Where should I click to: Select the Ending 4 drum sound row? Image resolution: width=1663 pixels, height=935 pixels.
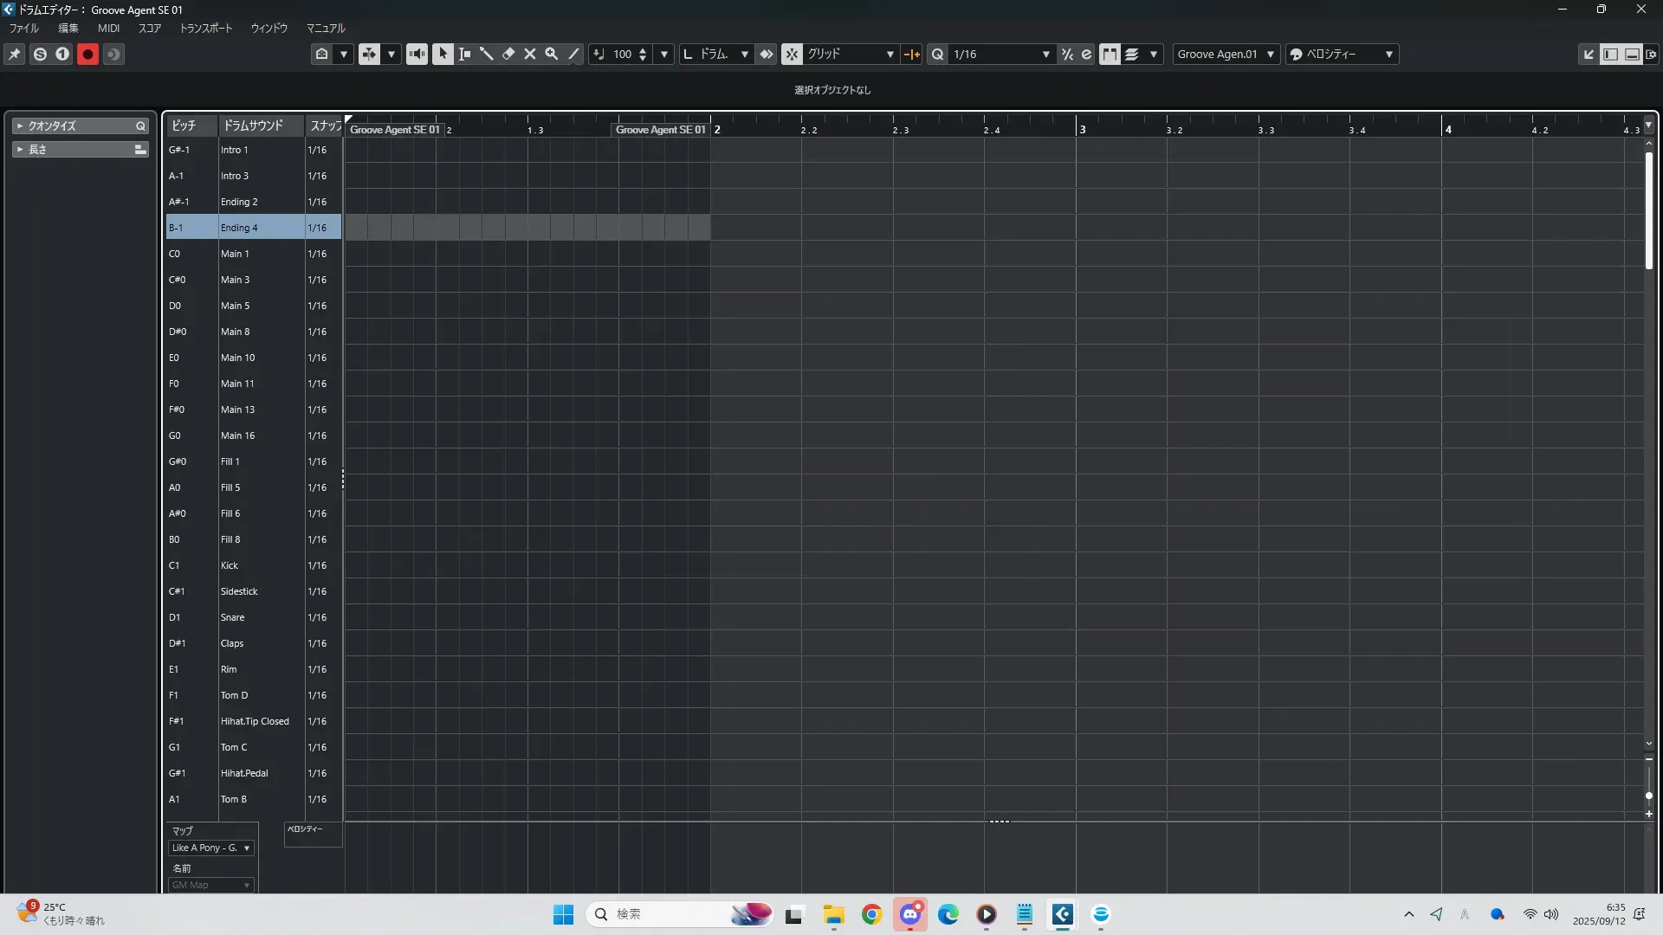tap(239, 228)
